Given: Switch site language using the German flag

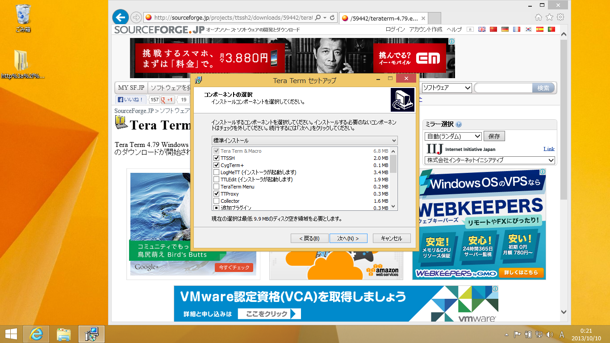Looking at the screenshot, I should coord(505,29).
